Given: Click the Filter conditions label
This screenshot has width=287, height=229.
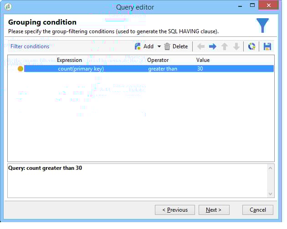Looking at the screenshot, I should tap(30, 46).
